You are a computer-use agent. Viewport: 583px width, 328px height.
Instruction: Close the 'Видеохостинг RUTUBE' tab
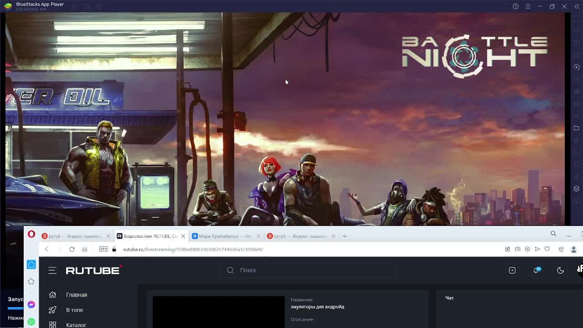[x=183, y=236]
